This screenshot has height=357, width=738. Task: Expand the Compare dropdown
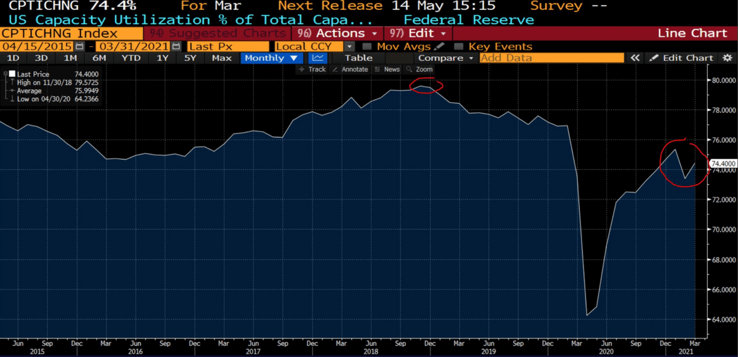click(446, 58)
